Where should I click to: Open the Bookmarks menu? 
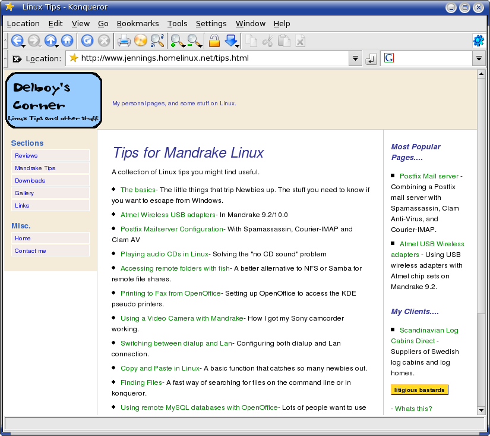click(138, 23)
